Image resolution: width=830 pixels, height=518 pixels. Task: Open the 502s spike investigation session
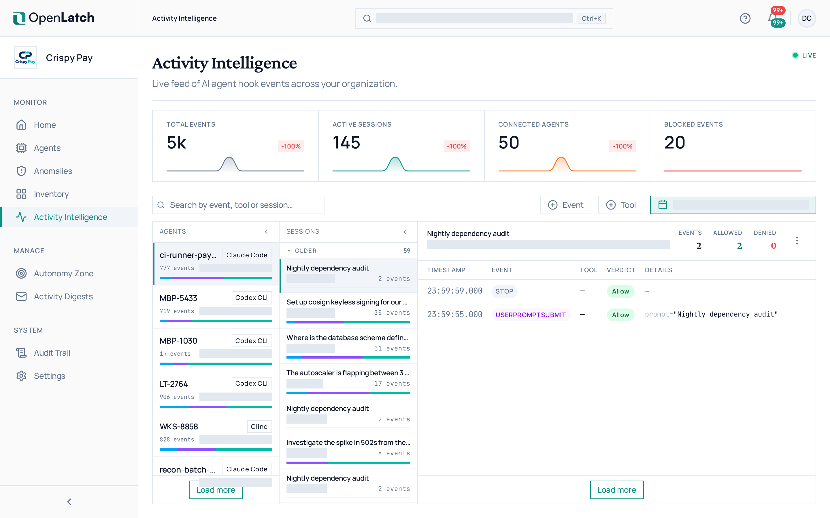tap(348, 451)
